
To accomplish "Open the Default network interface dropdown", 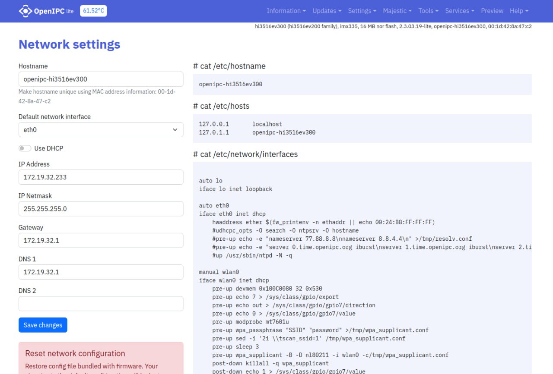I will point(101,130).
